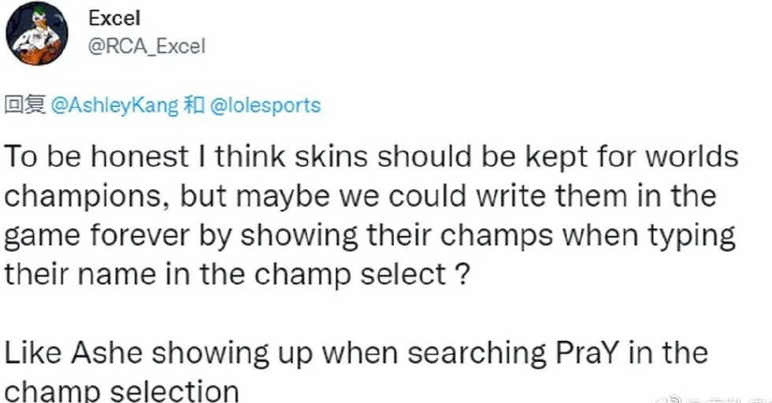Open the @lolesports mention link
The image size is (772, 403).
tap(264, 105)
